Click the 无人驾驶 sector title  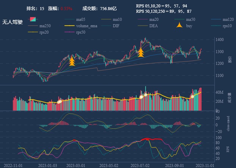12,22
